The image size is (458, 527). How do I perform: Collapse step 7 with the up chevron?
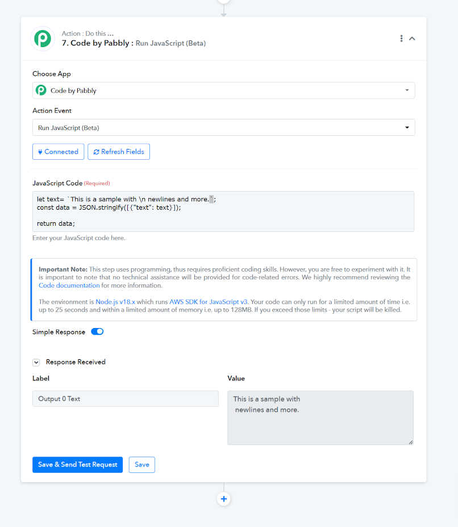click(412, 39)
